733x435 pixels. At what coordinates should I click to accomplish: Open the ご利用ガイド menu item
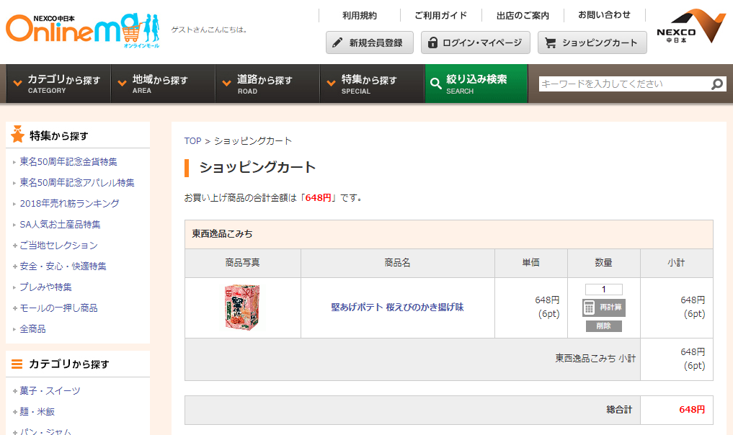440,15
